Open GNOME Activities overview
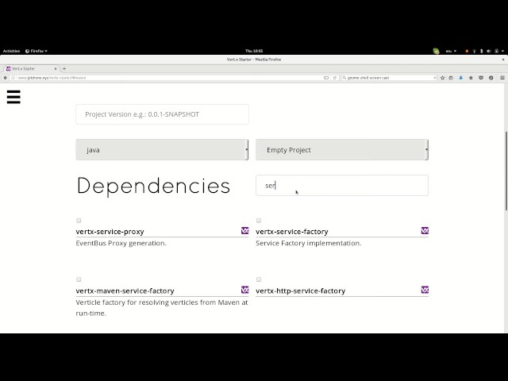This screenshot has width=508, height=381. [x=11, y=51]
